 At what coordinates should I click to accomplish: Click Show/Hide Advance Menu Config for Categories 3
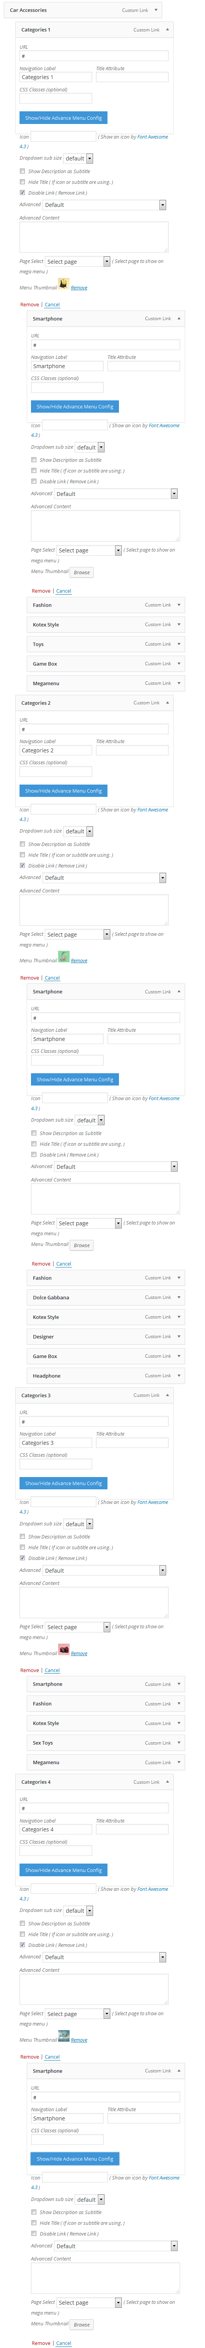point(63,1483)
